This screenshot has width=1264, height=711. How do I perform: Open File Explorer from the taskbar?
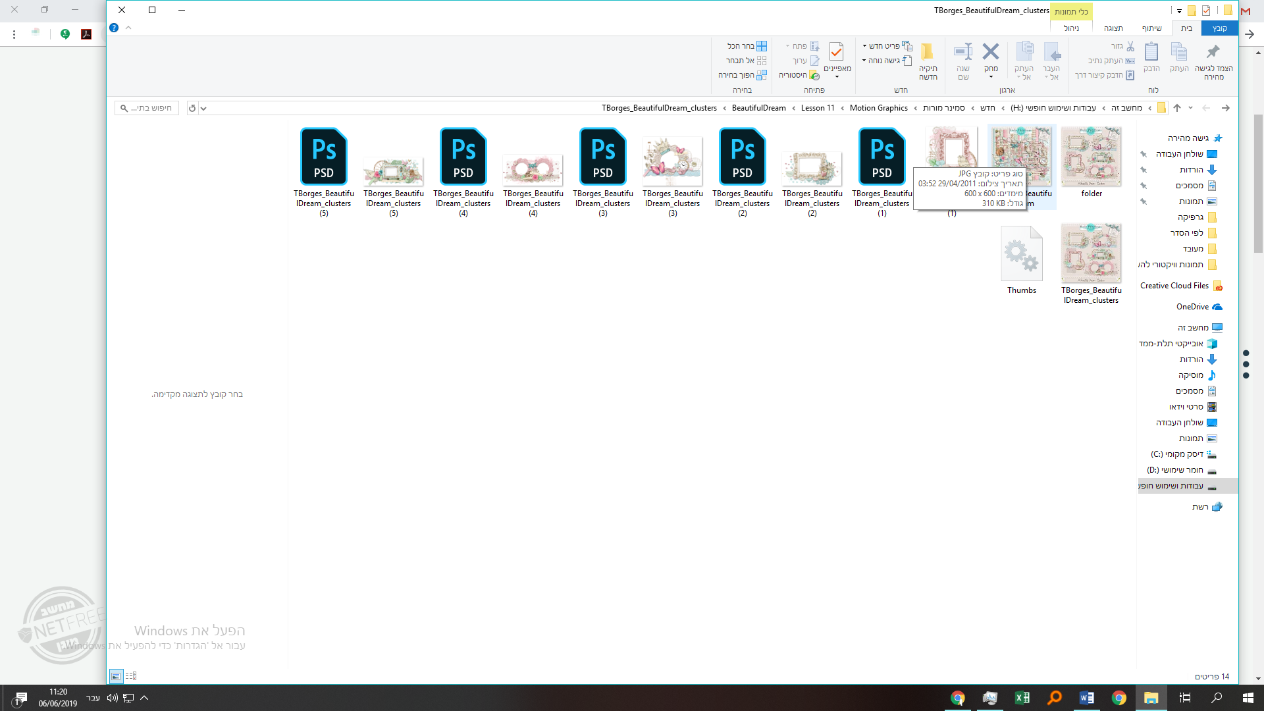click(1151, 698)
